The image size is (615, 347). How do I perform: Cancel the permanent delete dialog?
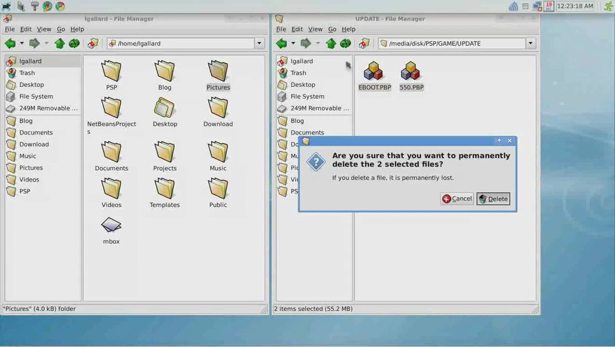pos(457,199)
